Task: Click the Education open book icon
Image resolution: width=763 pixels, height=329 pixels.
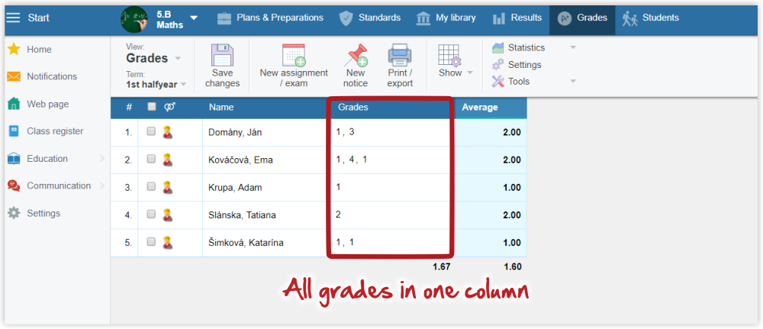Action: point(14,159)
